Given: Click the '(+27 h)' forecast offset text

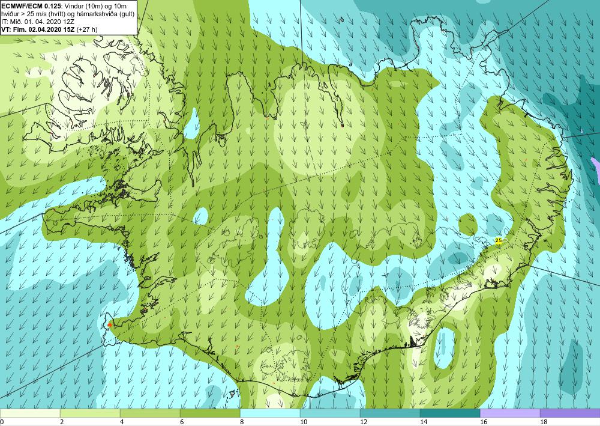Looking at the screenshot, I should (x=87, y=29).
